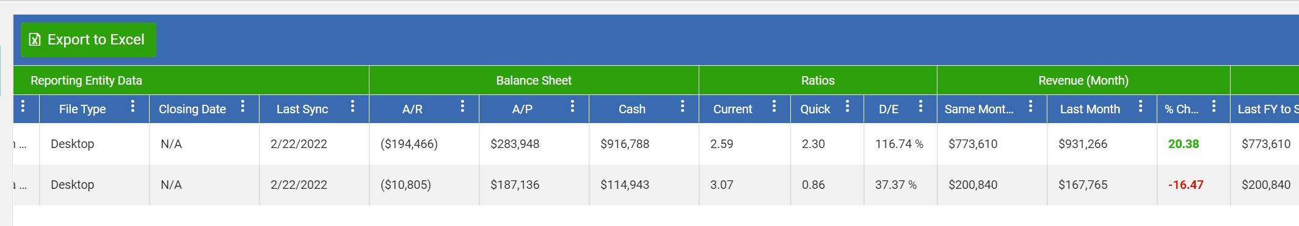Click the green 20.38 percent change value
The width and height of the screenshot is (1299, 226).
coord(1184,144)
